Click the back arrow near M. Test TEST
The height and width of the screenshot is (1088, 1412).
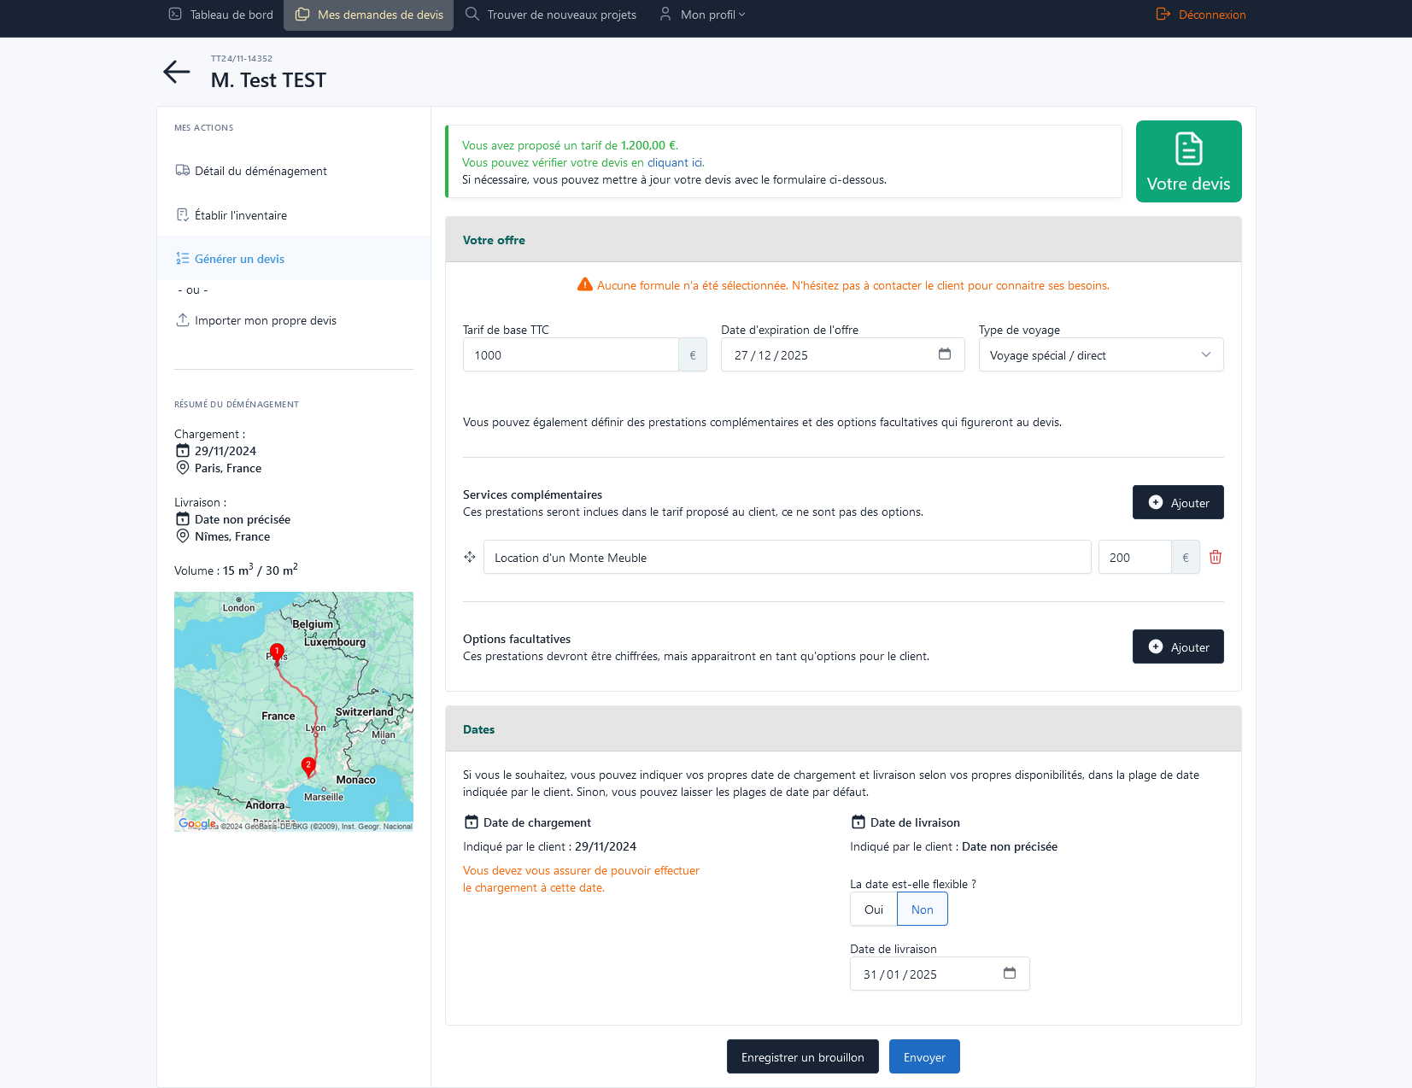point(176,72)
